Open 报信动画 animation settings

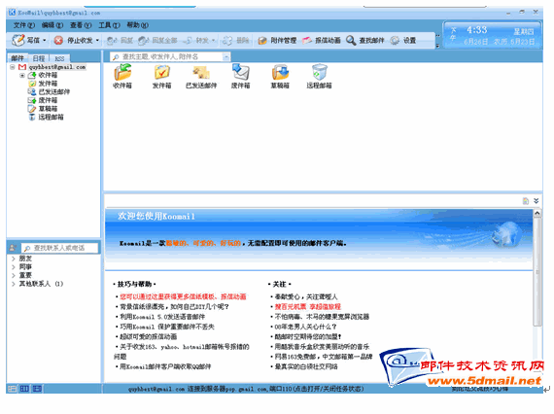pyautogui.click(x=322, y=41)
